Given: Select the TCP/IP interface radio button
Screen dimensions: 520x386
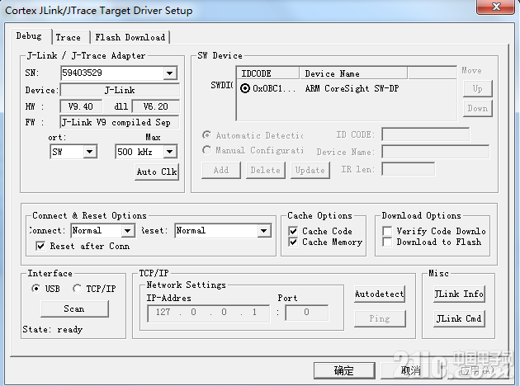Looking at the screenshot, I should coord(78,288).
